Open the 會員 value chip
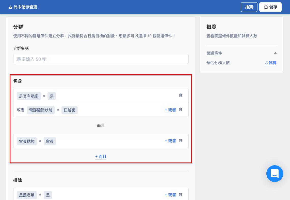Viewport: 290px width, 200px height. (x=50, y=141)
